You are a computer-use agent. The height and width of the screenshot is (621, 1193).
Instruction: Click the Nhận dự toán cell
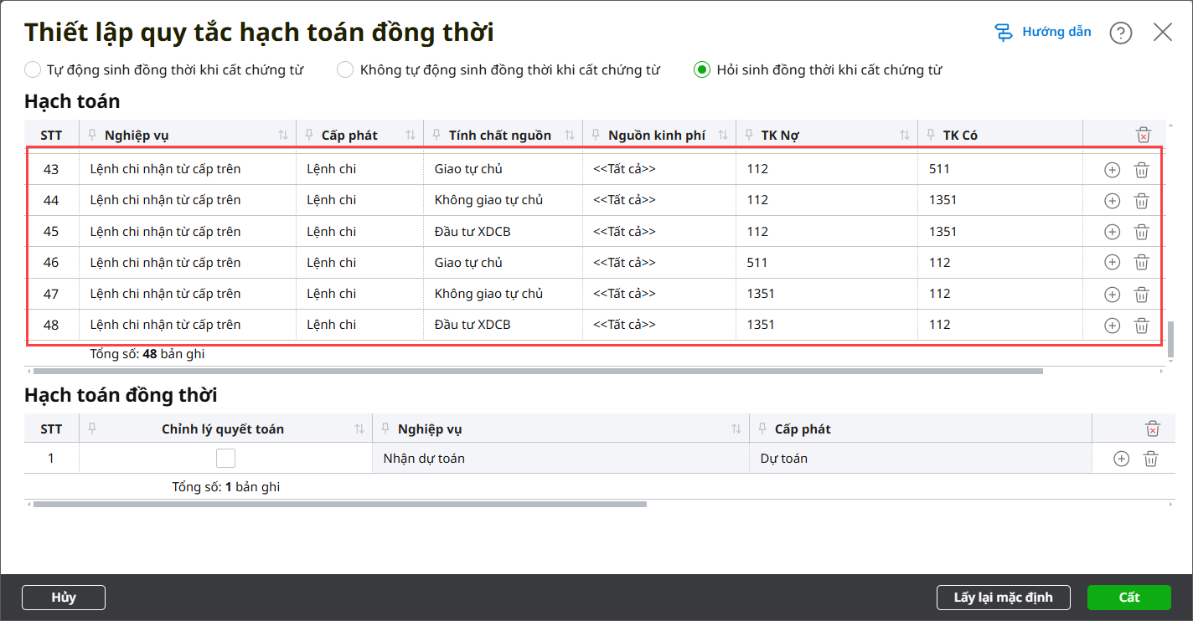tap(561, 459)
